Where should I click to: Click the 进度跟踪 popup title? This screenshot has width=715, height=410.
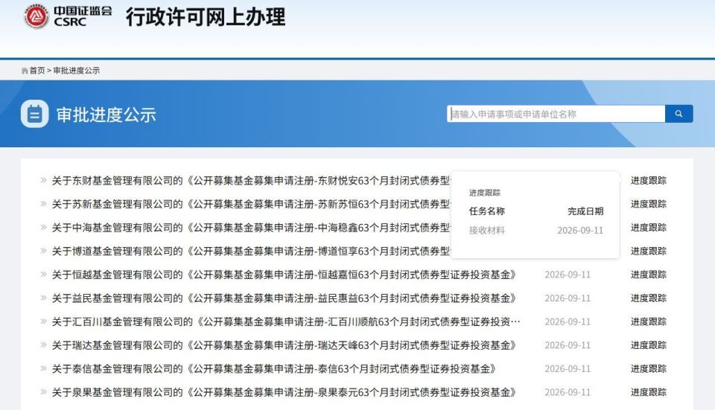click(485, 193)
